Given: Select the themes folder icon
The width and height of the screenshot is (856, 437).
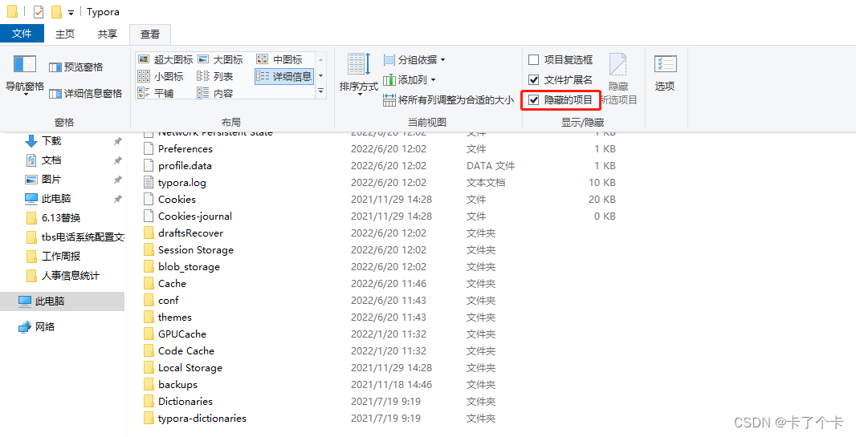Looking at the screenshot, I should pos(149,318).
